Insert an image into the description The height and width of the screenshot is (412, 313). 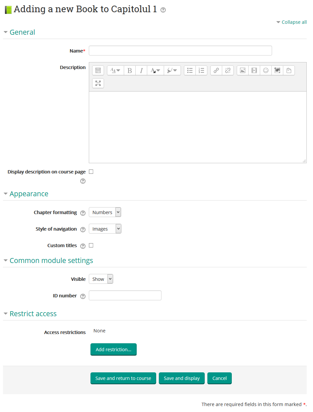coord(243,70)
